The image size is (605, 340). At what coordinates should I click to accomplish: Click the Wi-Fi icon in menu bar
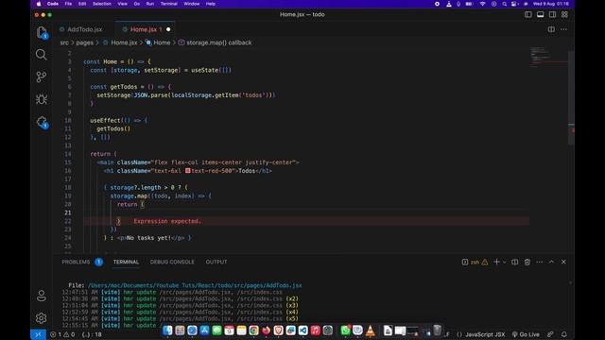tap(482, 4)
